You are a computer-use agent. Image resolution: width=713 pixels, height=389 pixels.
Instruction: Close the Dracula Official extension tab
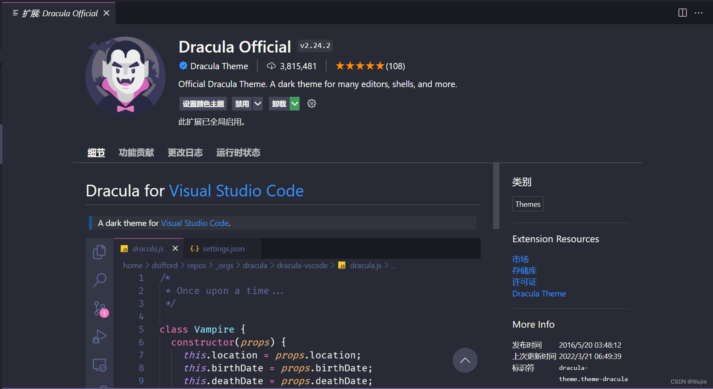106,13
